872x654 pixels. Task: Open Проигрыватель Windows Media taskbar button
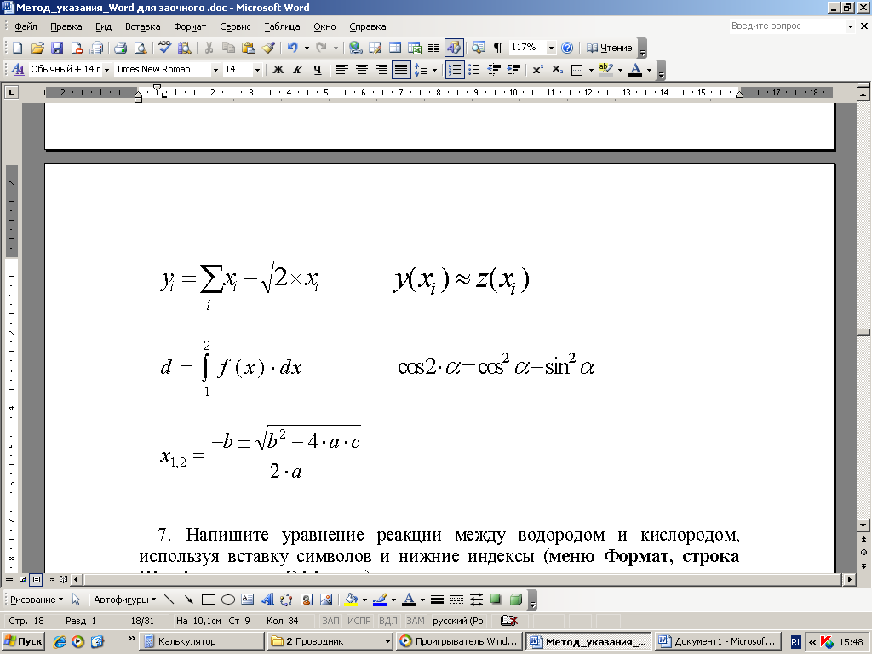tap(459, 641)
